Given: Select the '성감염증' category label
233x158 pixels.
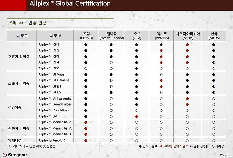Looking at the screenshot, I should (x=15, y=107).
